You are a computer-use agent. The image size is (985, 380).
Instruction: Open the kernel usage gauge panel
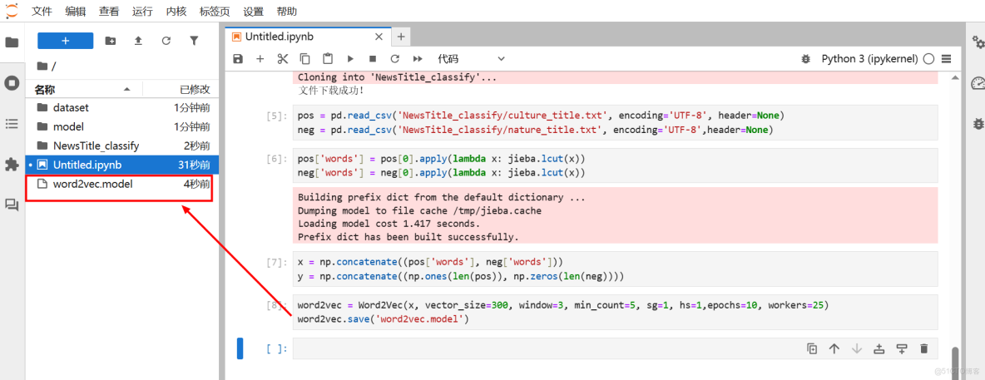tap(978, 83)
